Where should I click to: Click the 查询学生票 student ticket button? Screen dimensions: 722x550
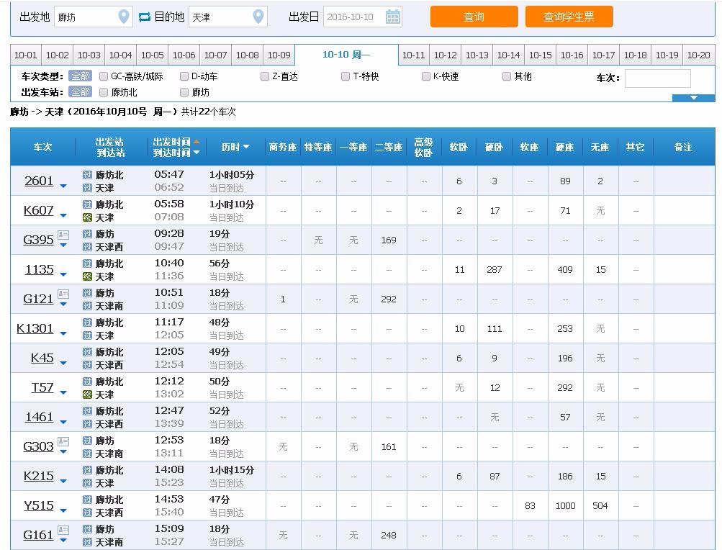click(569, 17)
